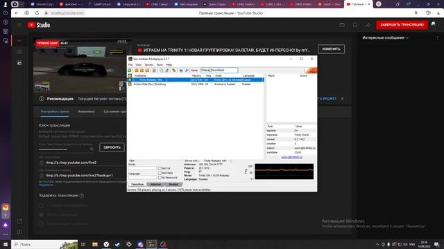
Task: Select the Webcam icon in Studio sidebar
Action: coord(19,52)
